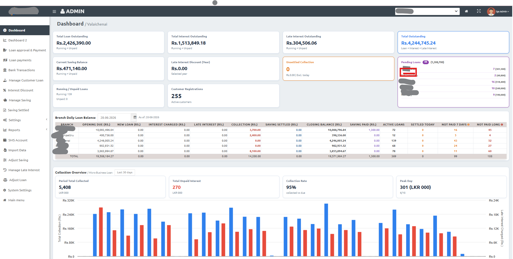Click the Unsettled Collection card

click(x=338, y=69)
